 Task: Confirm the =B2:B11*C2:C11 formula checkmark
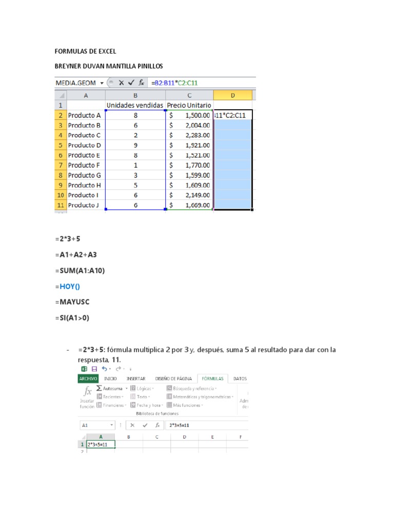tap(131, 83)
